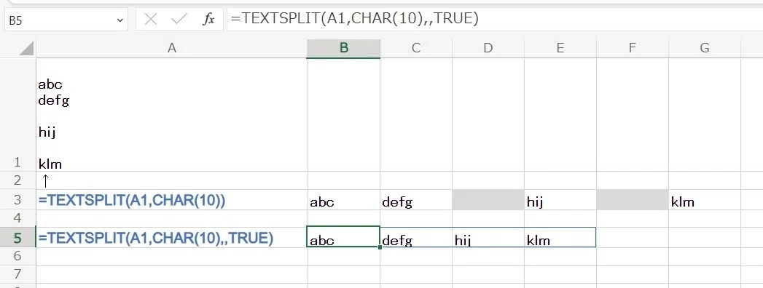Confirm the entry with the checkmark icon
Image resolution: width=763 pixels, height=288 pixels.
click(x=179, y=20)
